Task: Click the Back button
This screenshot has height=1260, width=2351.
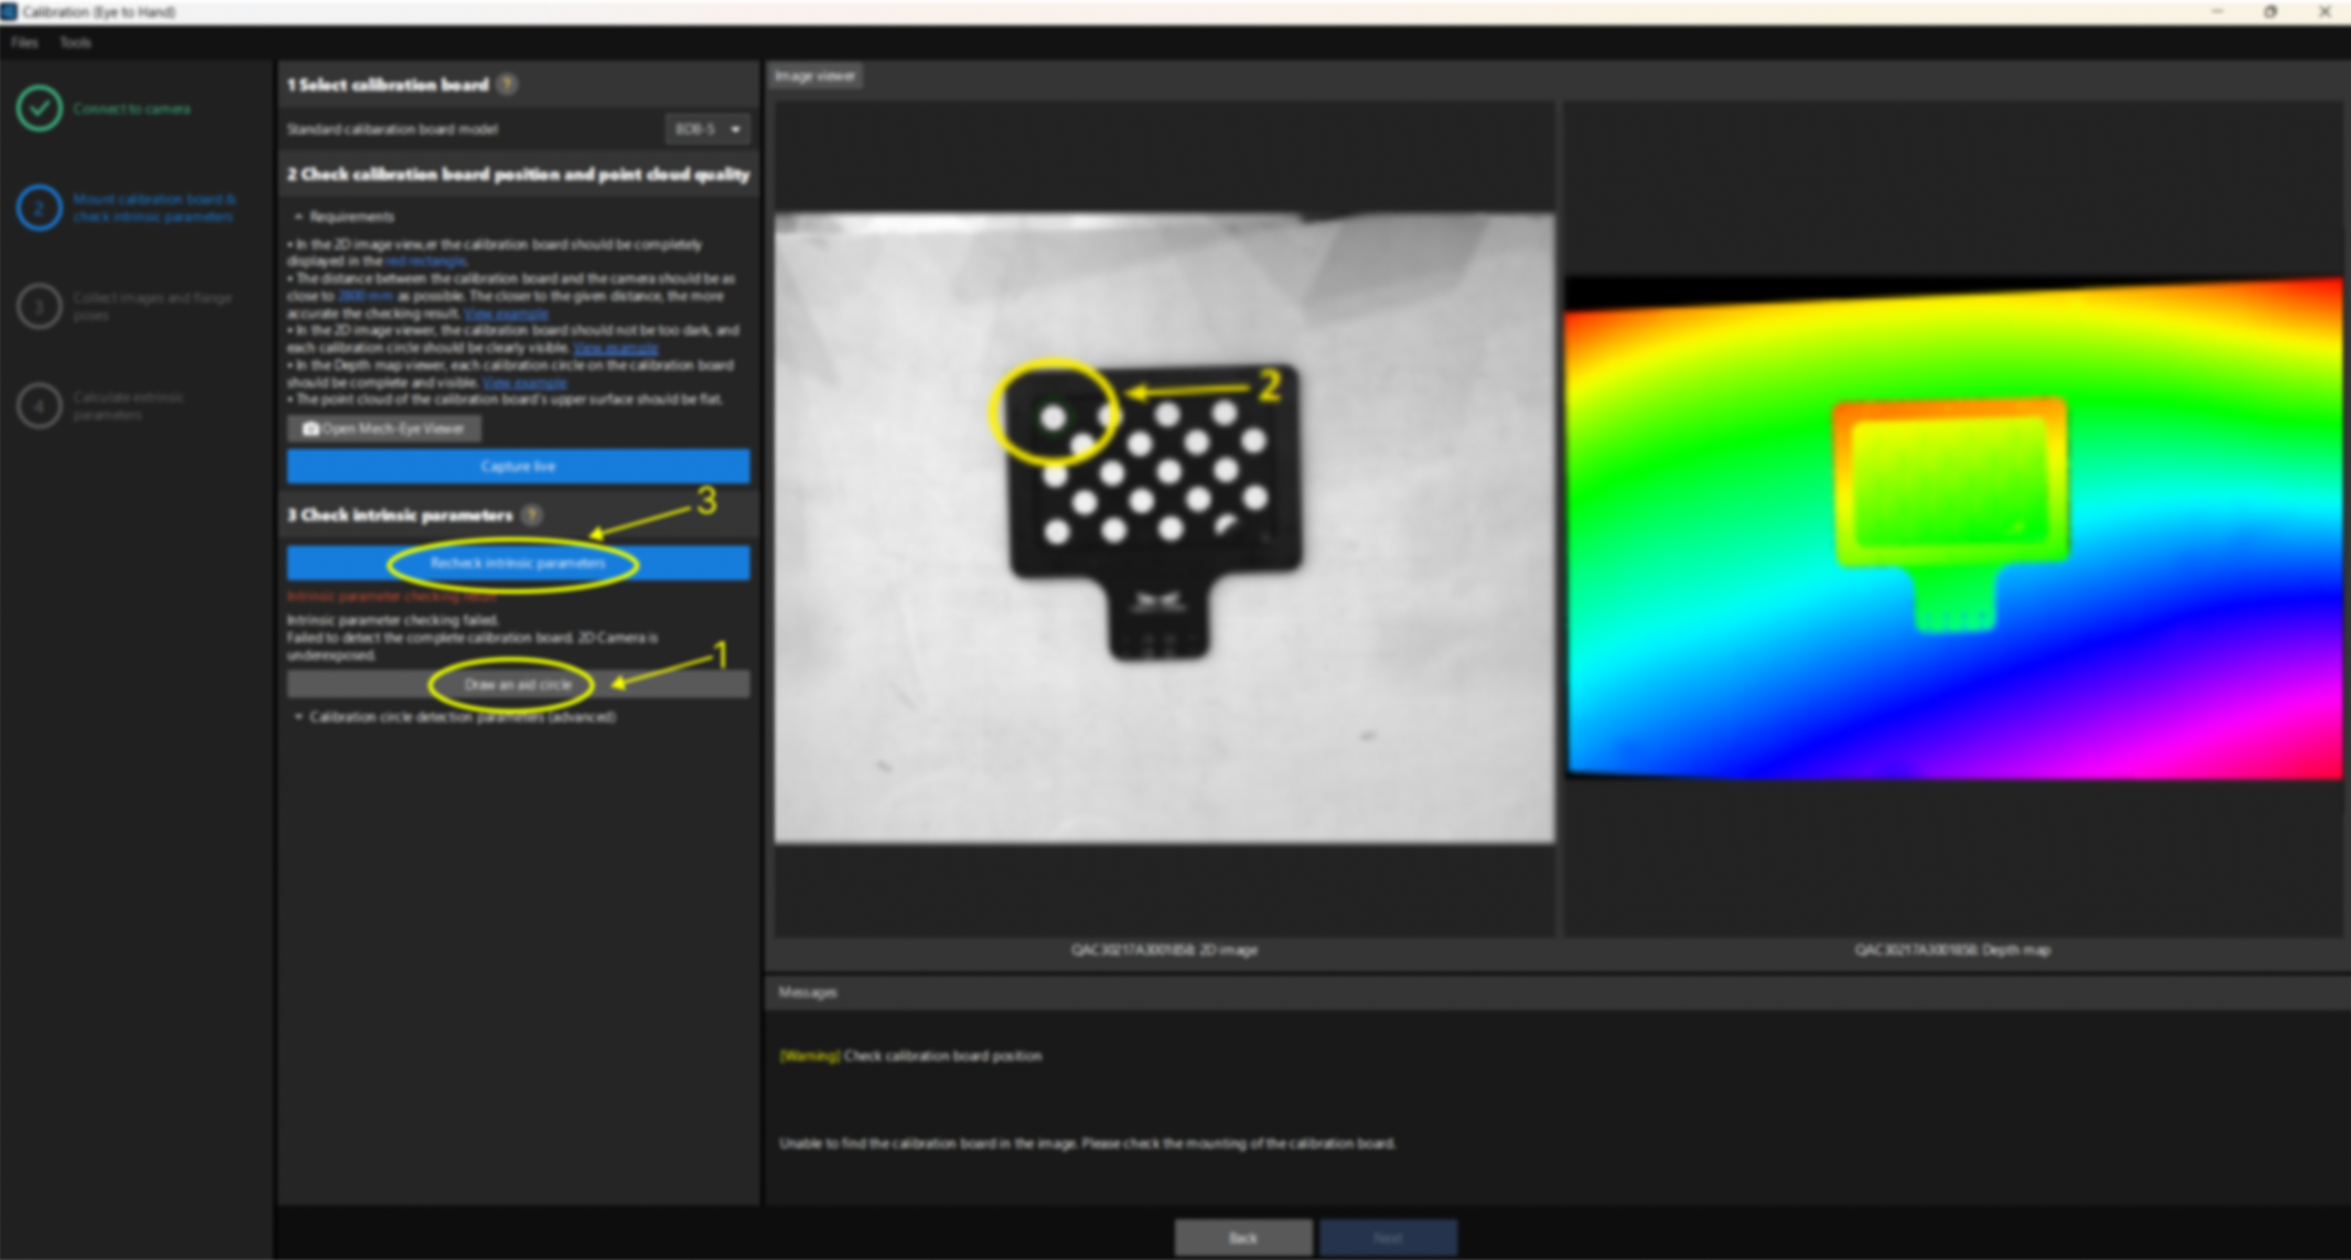Action: pos(1242,1237)
